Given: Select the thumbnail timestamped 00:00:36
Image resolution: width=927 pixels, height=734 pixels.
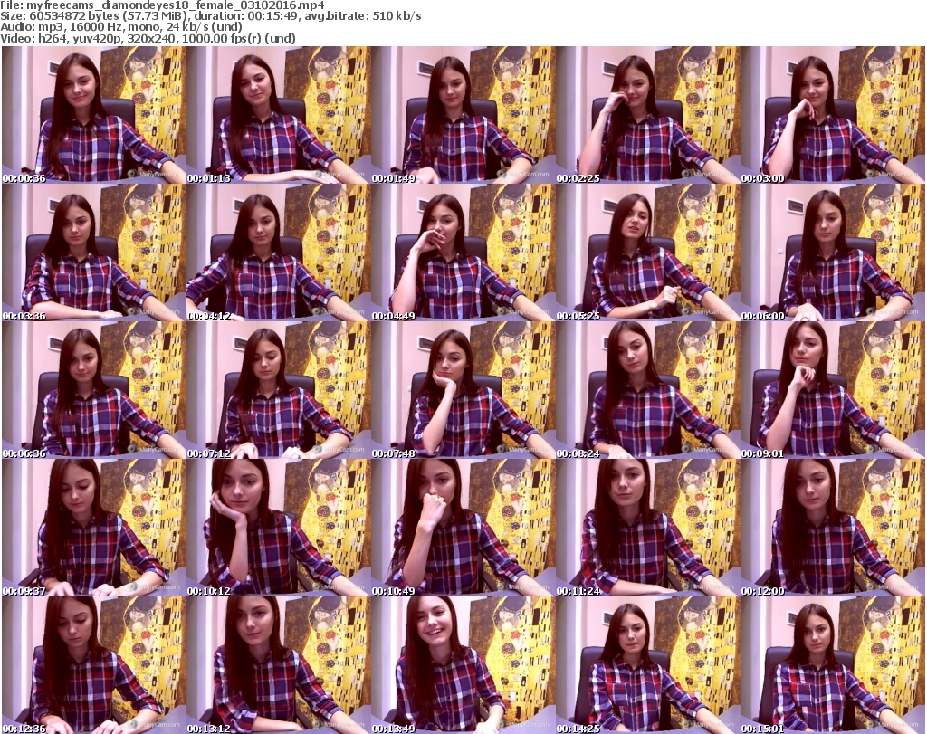Looking at the screenshot, I should pyautogui.click(x=94, y=114).
